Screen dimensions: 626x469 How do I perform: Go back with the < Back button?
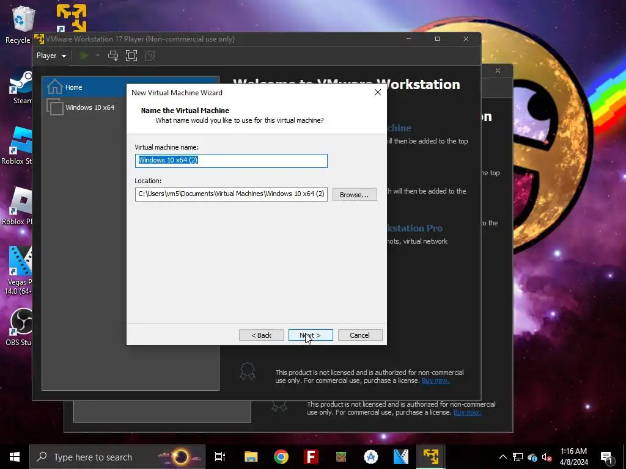point(261,335)
